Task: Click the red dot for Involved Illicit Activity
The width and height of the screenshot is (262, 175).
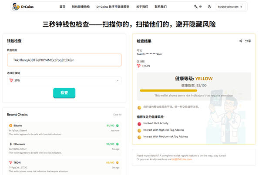Action: pos(139,124)
